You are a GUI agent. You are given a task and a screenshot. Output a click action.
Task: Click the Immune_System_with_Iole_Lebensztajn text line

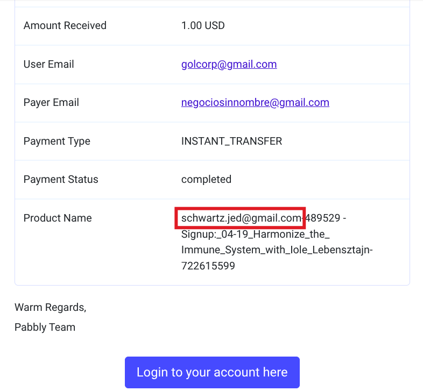tap(277, 250)
